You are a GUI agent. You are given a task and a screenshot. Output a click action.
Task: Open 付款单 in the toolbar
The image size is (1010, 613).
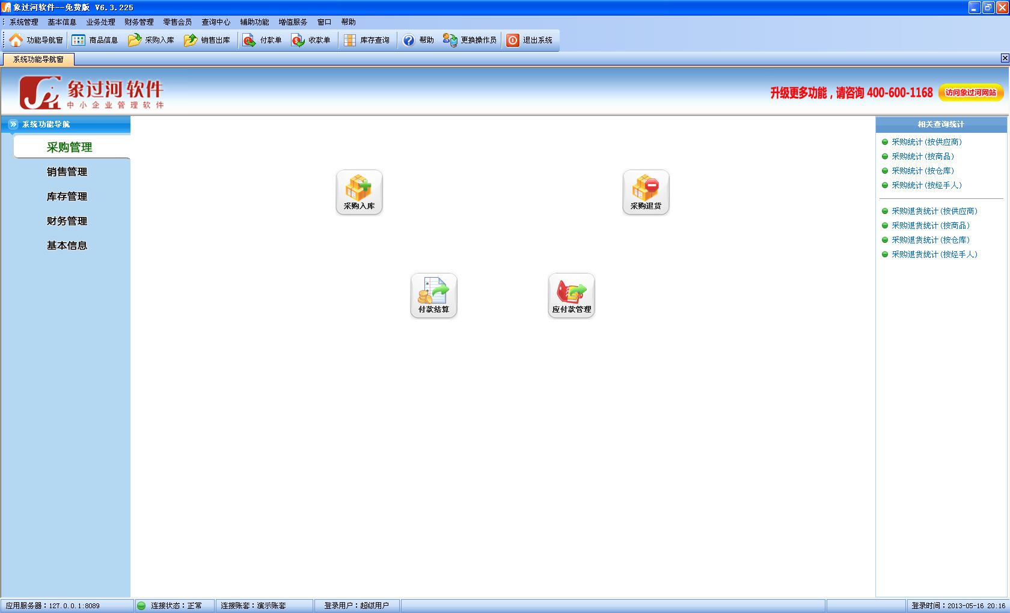click(262, 40)
